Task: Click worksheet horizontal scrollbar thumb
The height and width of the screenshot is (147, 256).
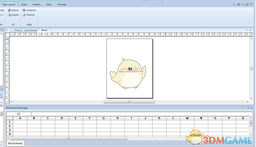Action: (x=69, y=139)
